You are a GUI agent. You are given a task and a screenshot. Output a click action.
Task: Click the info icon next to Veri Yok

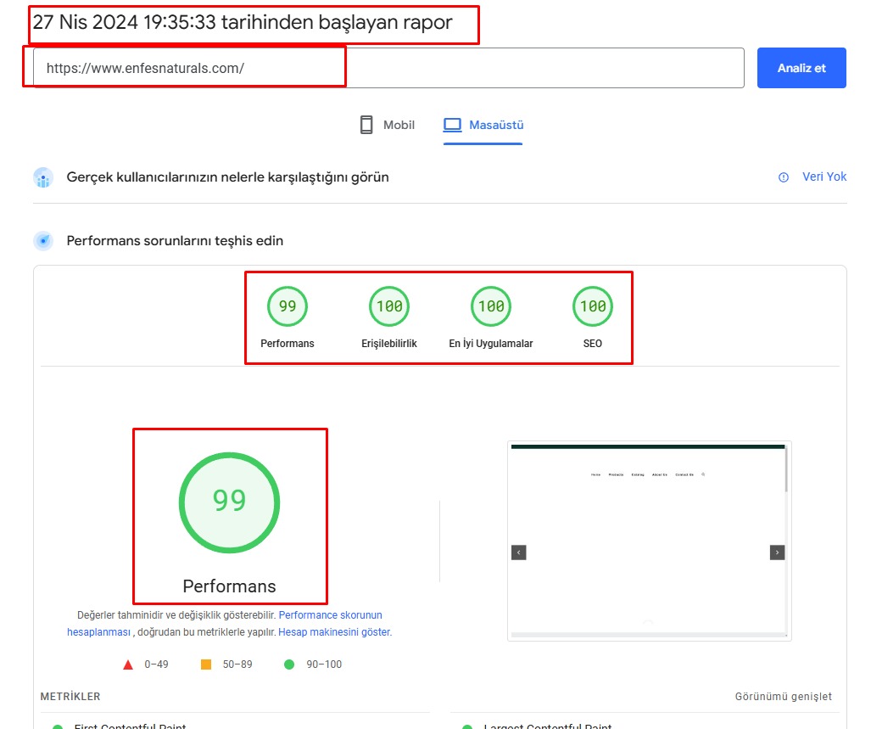(x=784, y=177)
